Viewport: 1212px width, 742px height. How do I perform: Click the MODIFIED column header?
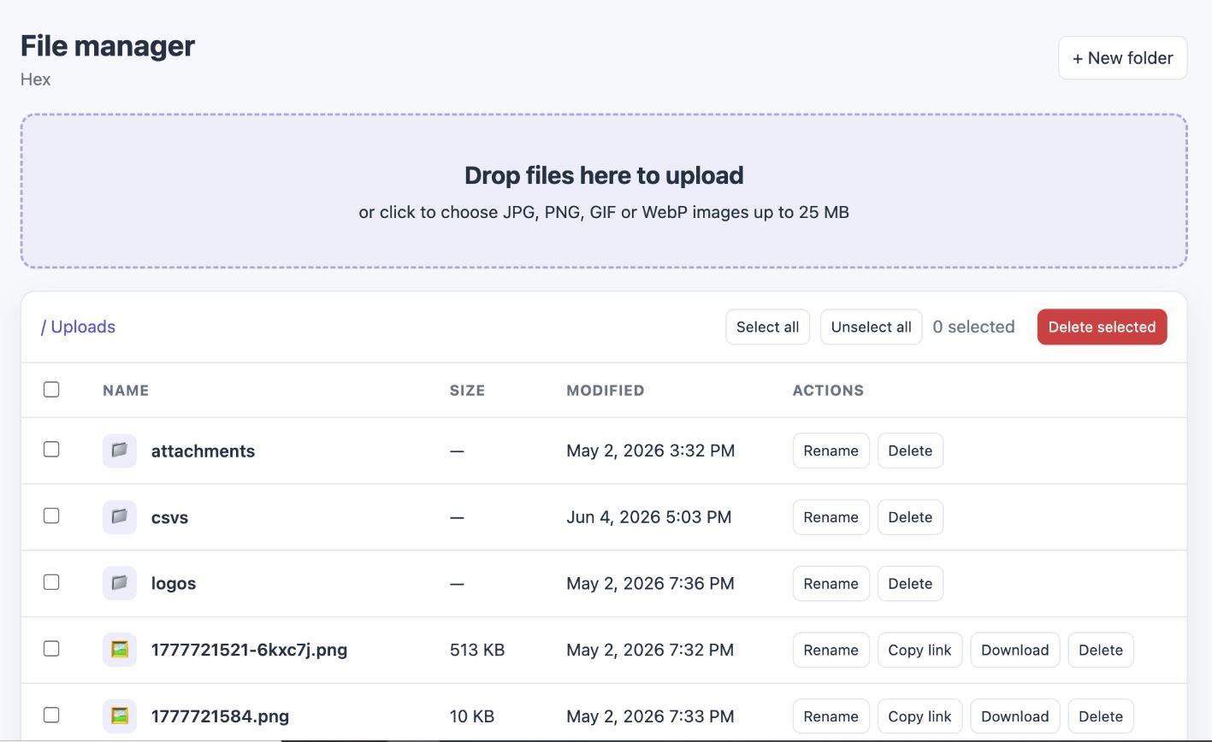pyautogui.click(x=605, y=390)
